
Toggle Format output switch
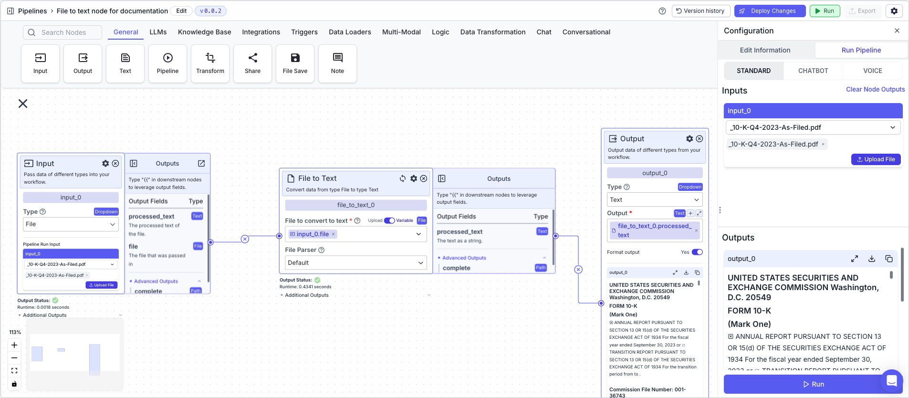click(x=697, y=252)
